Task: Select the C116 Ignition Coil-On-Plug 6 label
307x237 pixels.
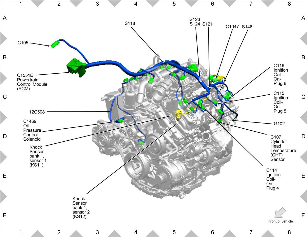Action: coord(281,75)
